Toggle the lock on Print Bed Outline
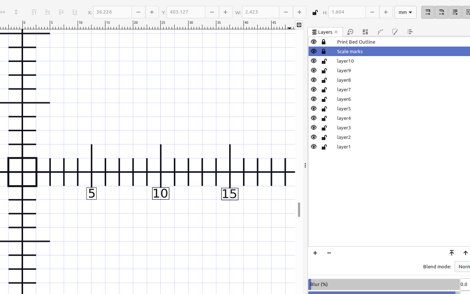Screen dimensions: 470x294 [324, 42]
